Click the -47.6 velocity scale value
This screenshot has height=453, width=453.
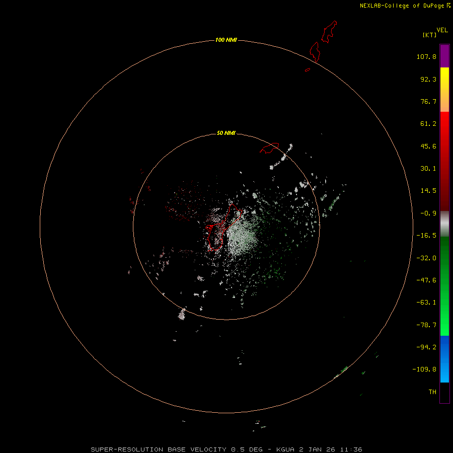[x=426, y=280]
